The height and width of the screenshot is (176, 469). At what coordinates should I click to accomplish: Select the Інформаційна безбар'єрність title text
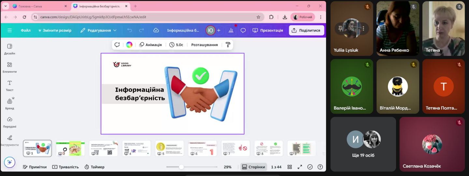[140, 94]
